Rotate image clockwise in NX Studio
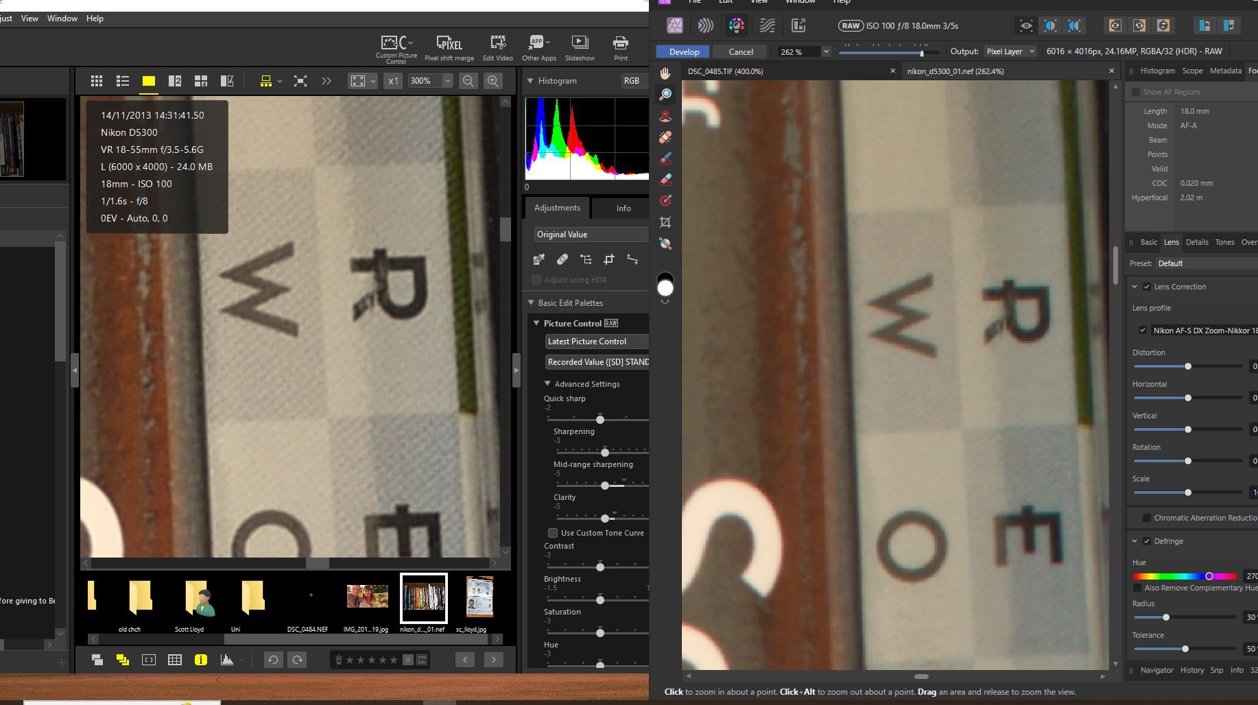 point(298,660)
